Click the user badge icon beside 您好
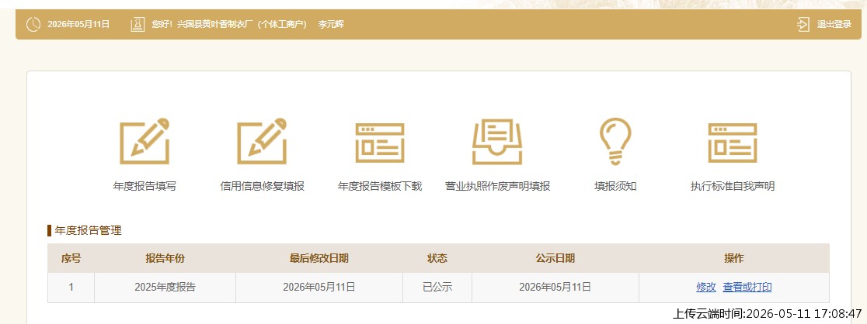 (x=138, y=24)
